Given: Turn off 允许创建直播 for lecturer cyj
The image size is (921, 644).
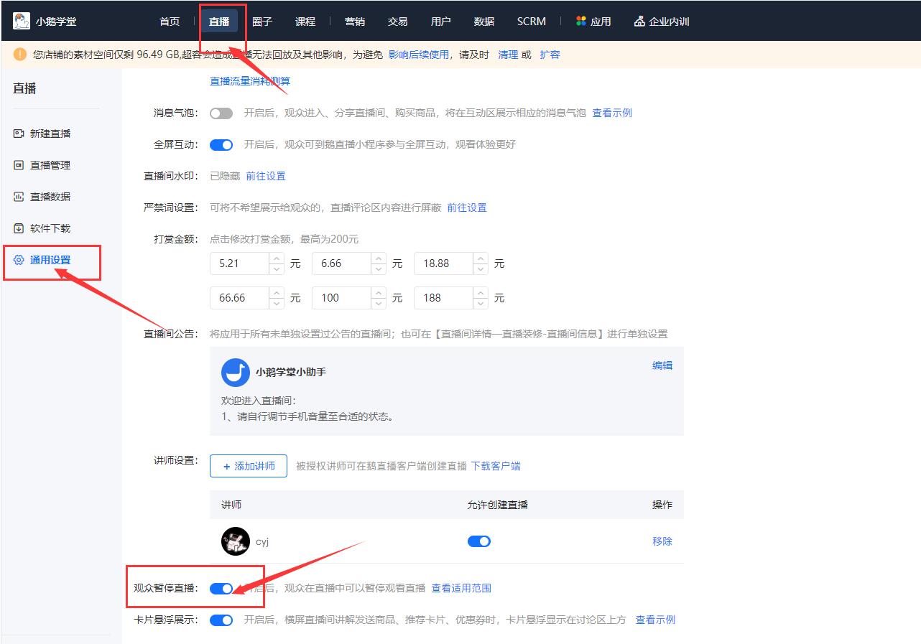Looking at the screenshot, I should coord(478,541).
